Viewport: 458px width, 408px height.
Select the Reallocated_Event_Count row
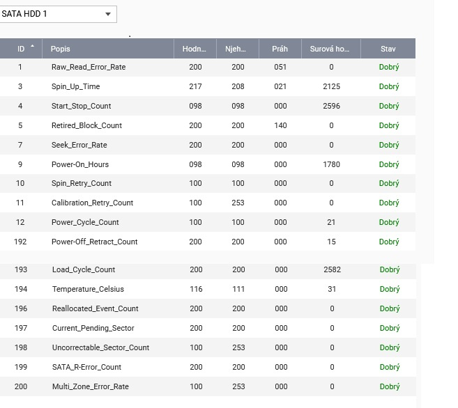pos(95,308)
